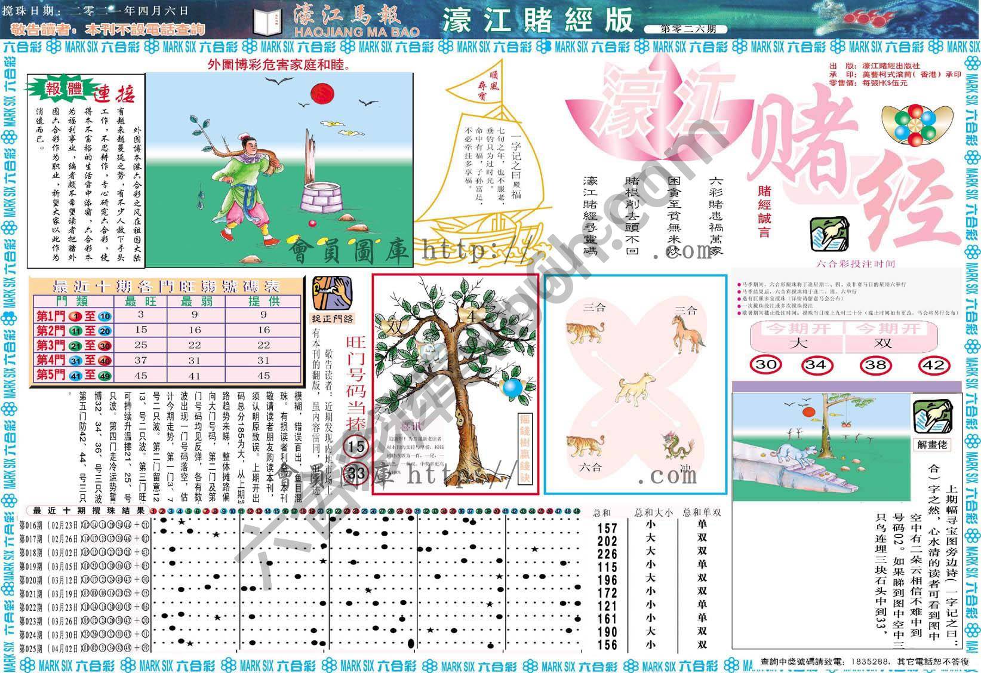Click the 最近十期各門旺弱號碼表 table title
Viewport: 981px width, 673px height.
pyautogui.click(x=166, y=285)
